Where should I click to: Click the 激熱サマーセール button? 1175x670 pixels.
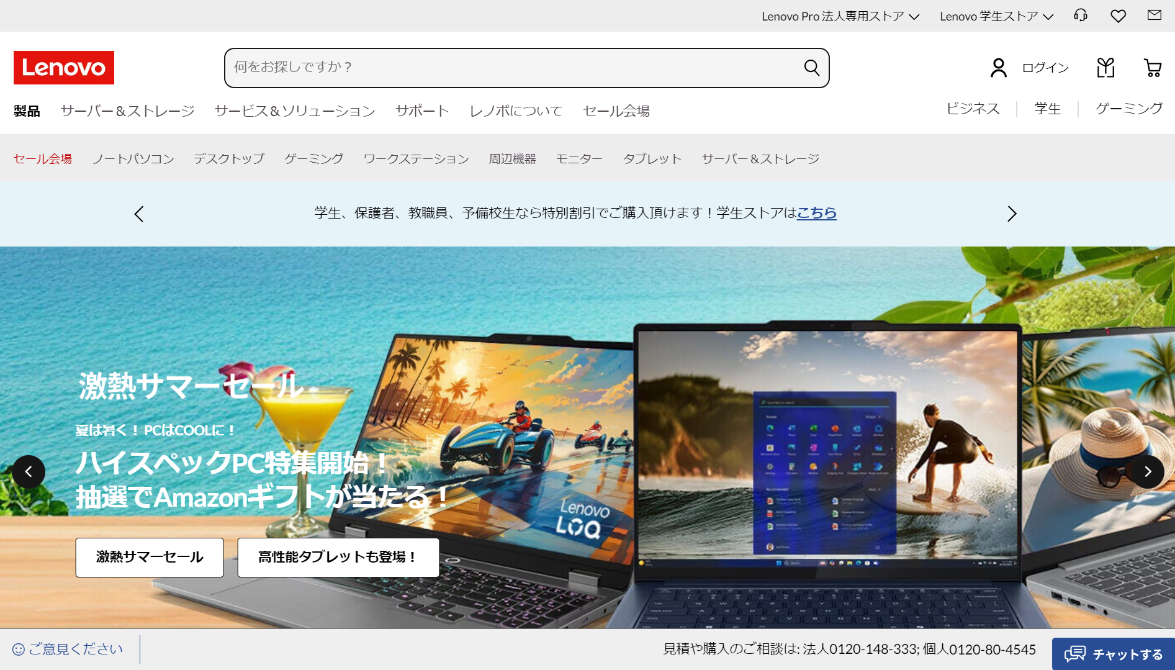150,558
